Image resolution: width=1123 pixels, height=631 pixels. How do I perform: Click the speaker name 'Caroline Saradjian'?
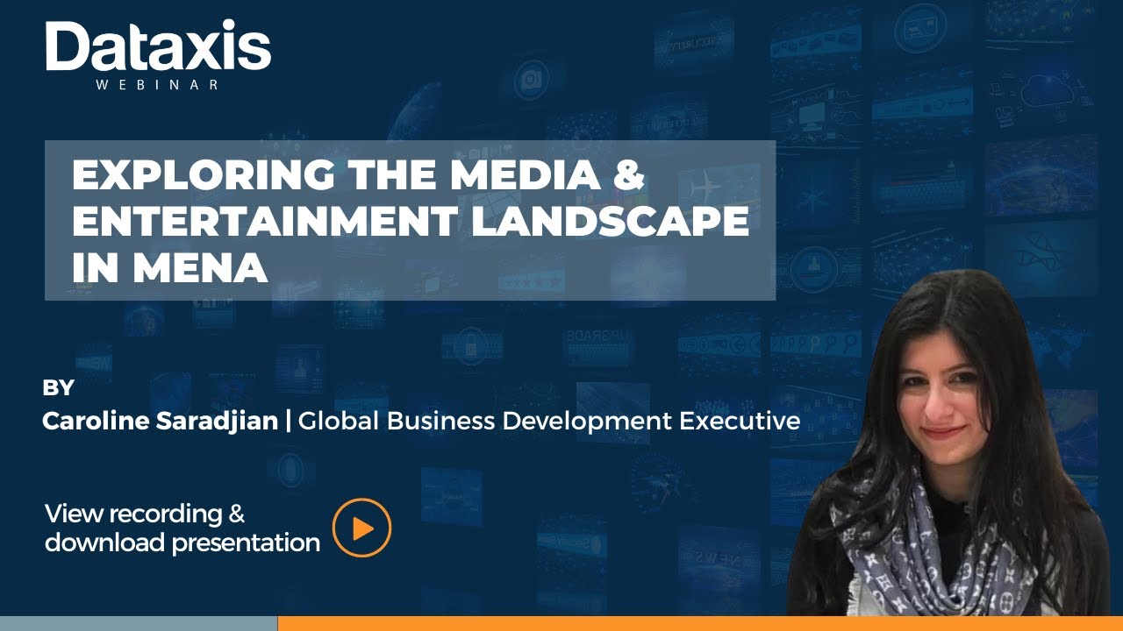click(x=161, y=422)
